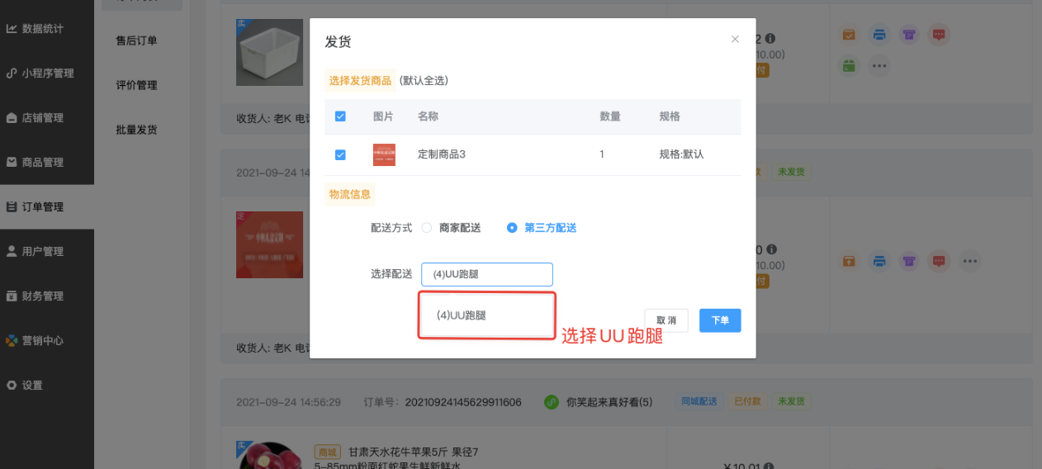Click order number 20210924145629911606
This screenshot has width=1042, height=469.
463,402
